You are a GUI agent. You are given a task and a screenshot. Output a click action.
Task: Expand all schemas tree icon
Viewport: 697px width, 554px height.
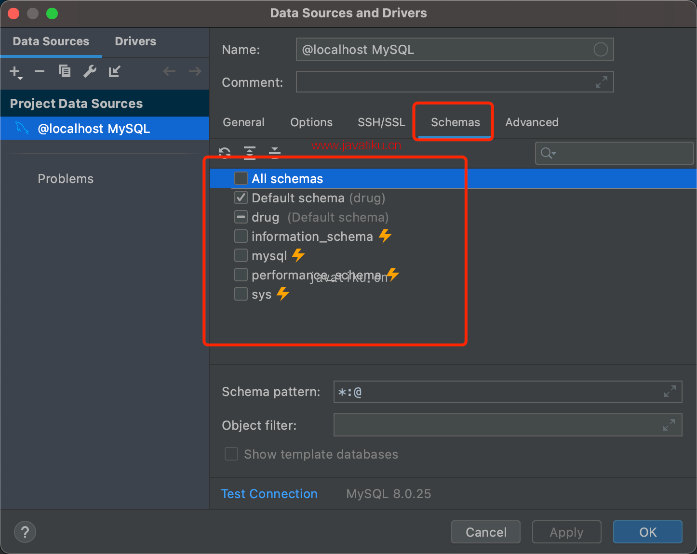pos(250,153)
